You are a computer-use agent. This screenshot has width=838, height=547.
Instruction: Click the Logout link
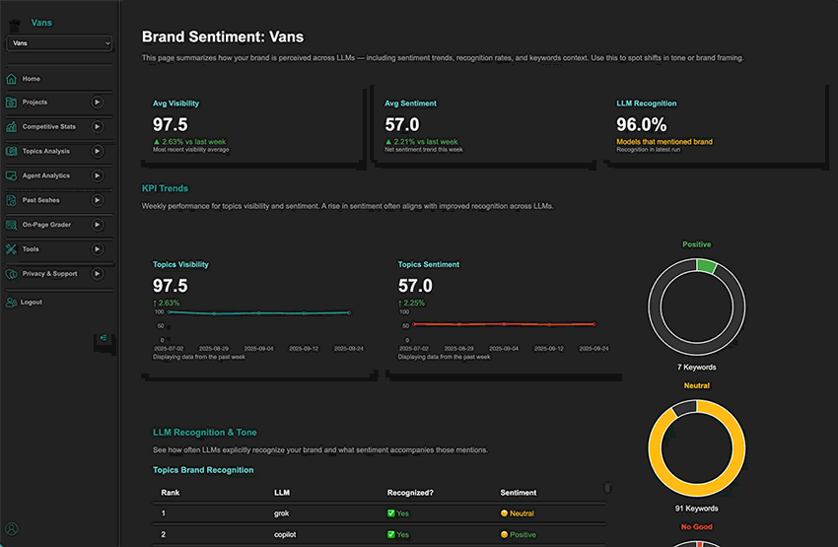tap(32, 303)
